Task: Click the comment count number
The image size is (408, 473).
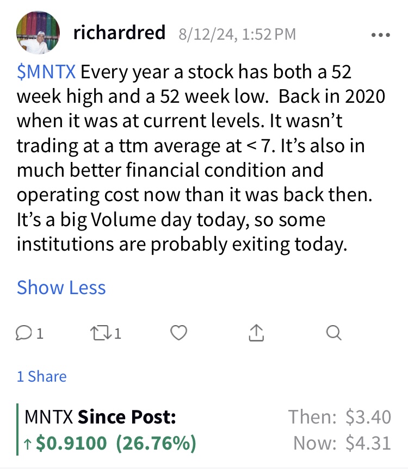Action: coord(40,333)
